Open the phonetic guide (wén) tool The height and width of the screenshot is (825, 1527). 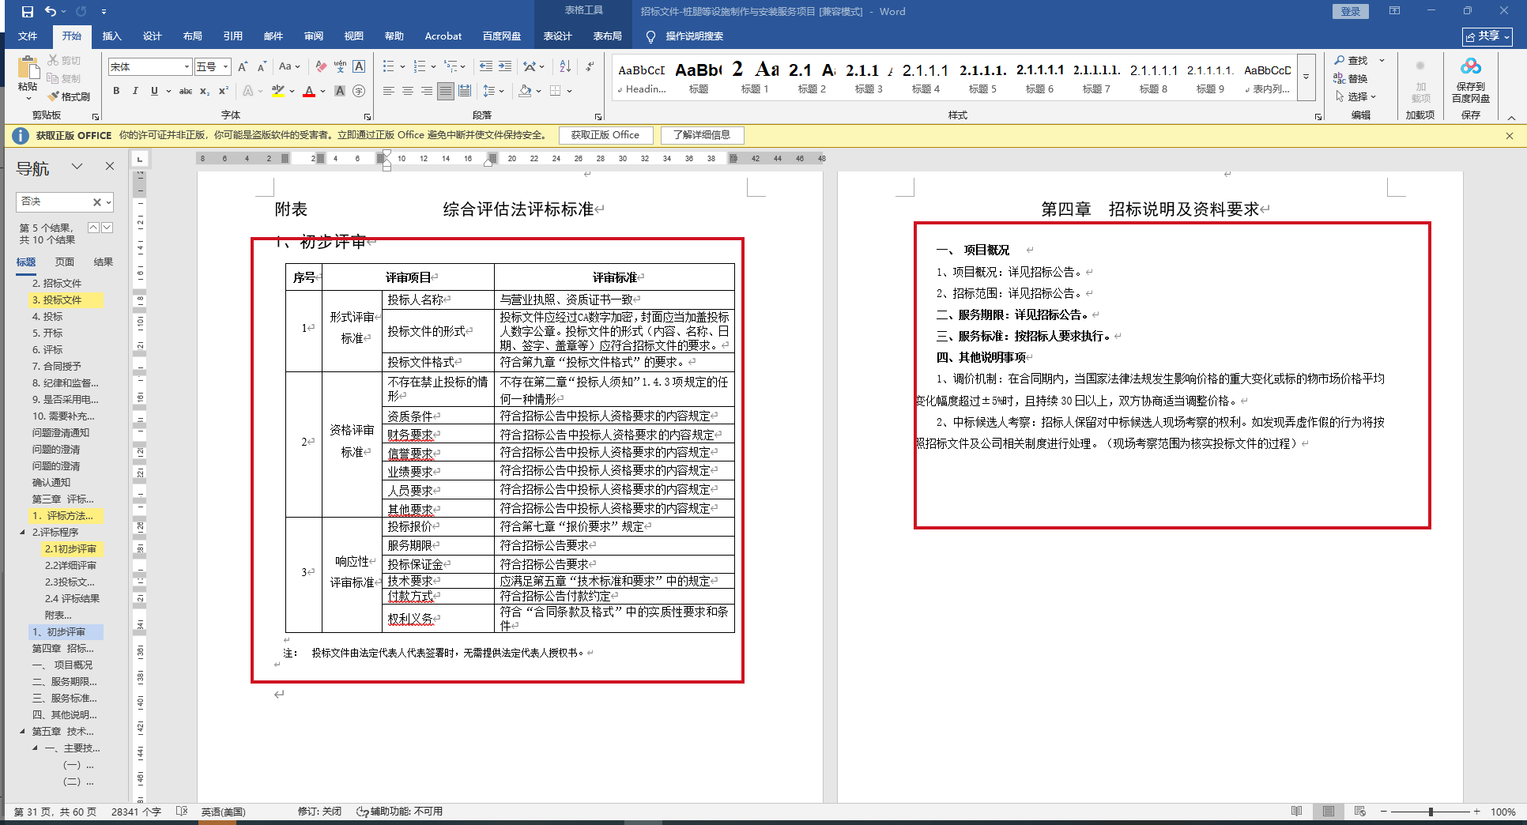(x=340, y=67)
